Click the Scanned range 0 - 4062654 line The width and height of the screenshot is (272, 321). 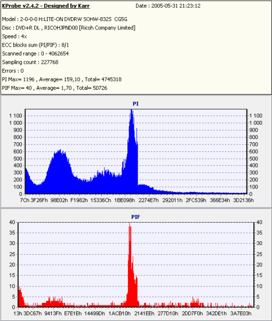pyautogui.click(x=35, y=53)
